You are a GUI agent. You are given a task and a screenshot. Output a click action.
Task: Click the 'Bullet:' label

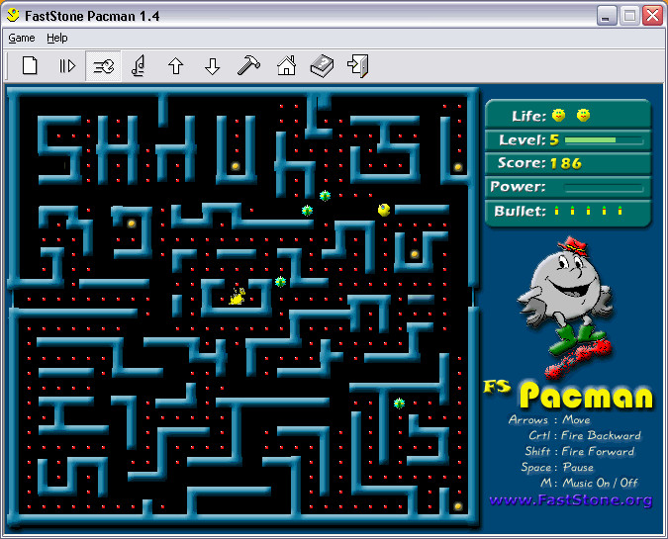click(520, 212)
